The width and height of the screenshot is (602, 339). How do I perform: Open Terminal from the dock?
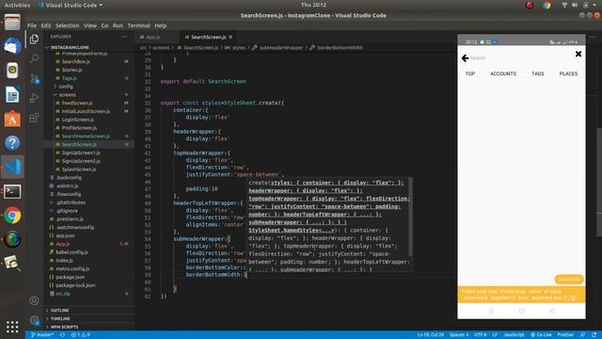pyautogui.click(x=12, y=191)
